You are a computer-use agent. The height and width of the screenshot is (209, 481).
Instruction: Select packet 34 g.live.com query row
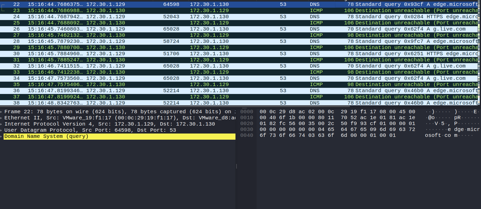(239, 78)
